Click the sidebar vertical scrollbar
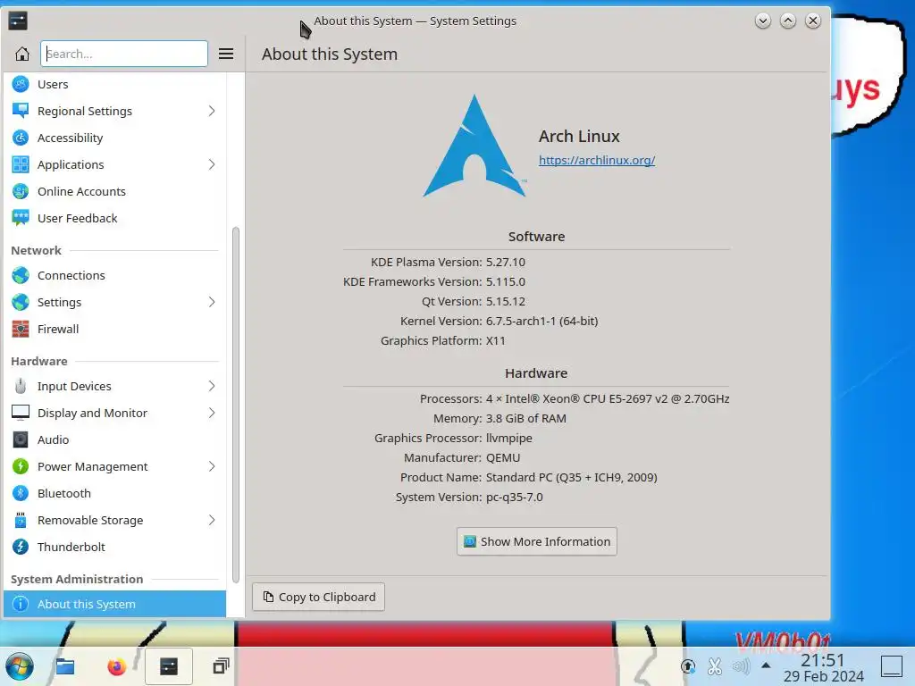915x686 pixels. coord(236,405)
